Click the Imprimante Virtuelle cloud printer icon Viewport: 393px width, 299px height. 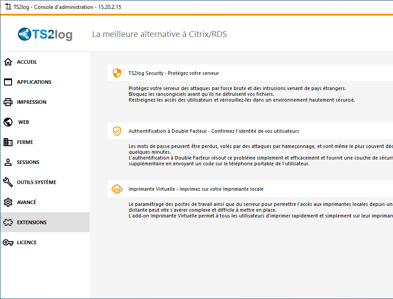tap(117, 189)
